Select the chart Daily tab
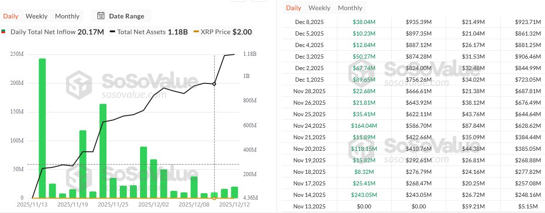545x213 pixels. click(x=11, y=16)
